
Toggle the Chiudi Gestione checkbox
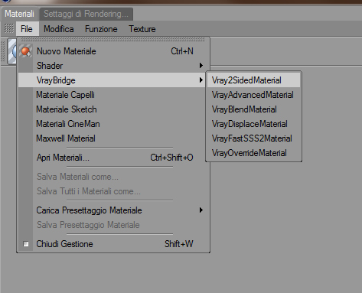coord(26,244)
